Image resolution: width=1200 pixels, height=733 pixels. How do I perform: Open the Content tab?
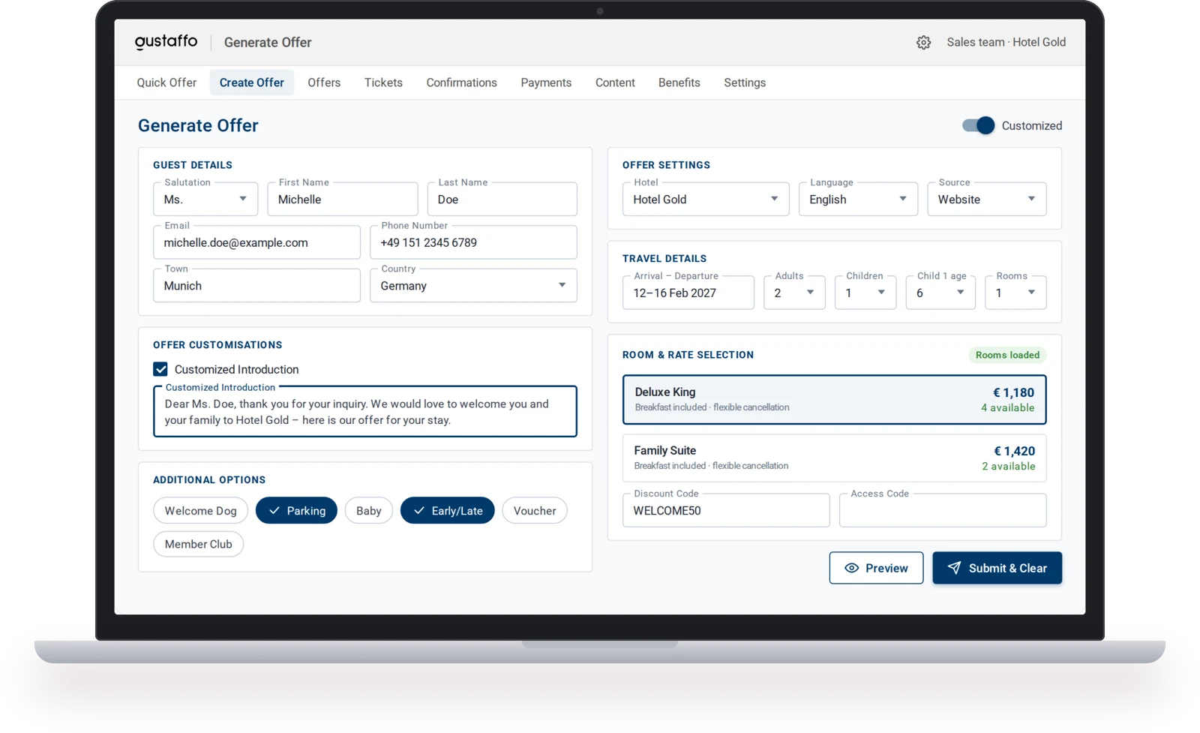point(615,83)
